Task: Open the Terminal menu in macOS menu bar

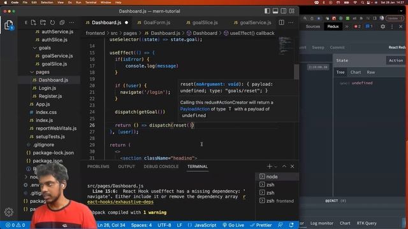Action: point(91,3)
